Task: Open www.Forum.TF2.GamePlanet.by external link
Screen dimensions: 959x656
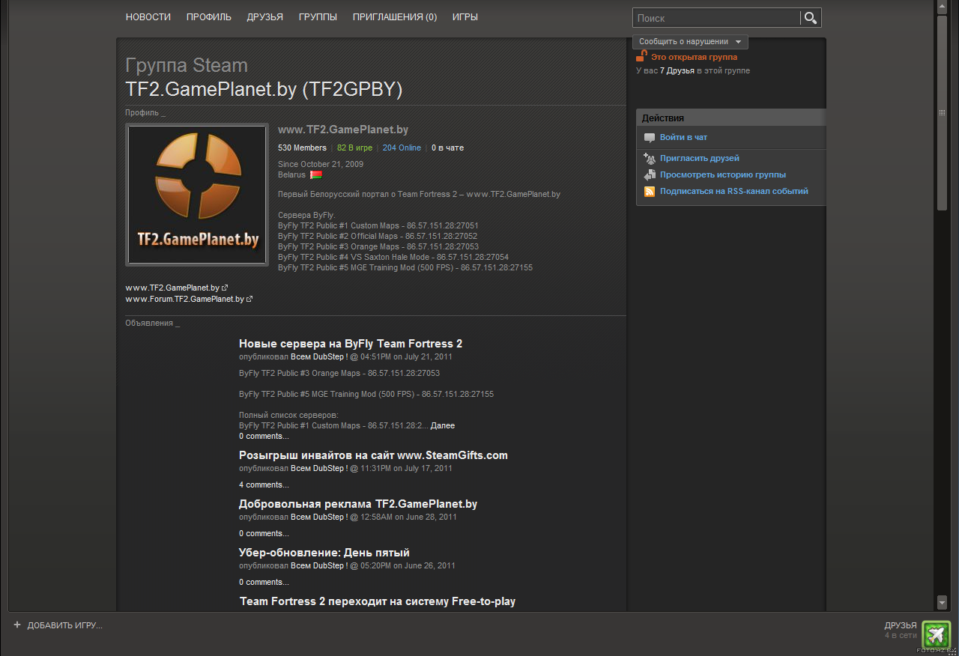Action: tap(185, 299)
